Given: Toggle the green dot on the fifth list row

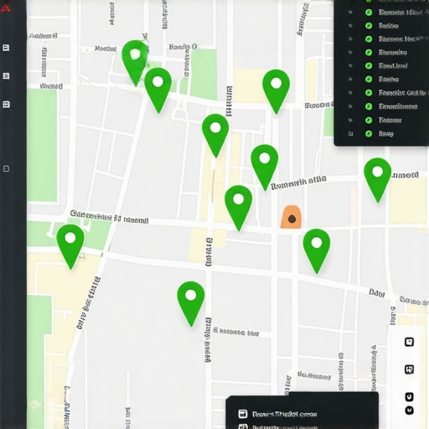Looking at the screenshot, I should [369, 65].
